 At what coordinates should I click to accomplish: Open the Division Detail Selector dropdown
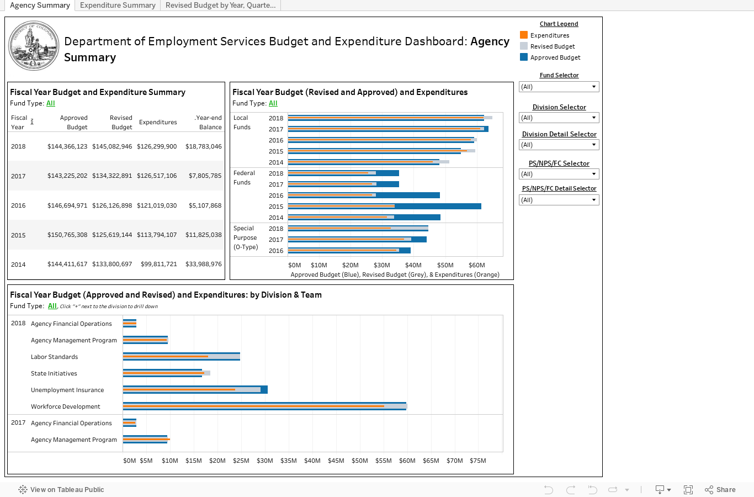(559, 145)
